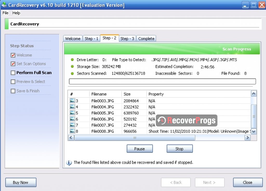The height and width of the screenshot is (191, 266).
Task: Stop the scan with the Stop button
Action: [x=179, y=149]
